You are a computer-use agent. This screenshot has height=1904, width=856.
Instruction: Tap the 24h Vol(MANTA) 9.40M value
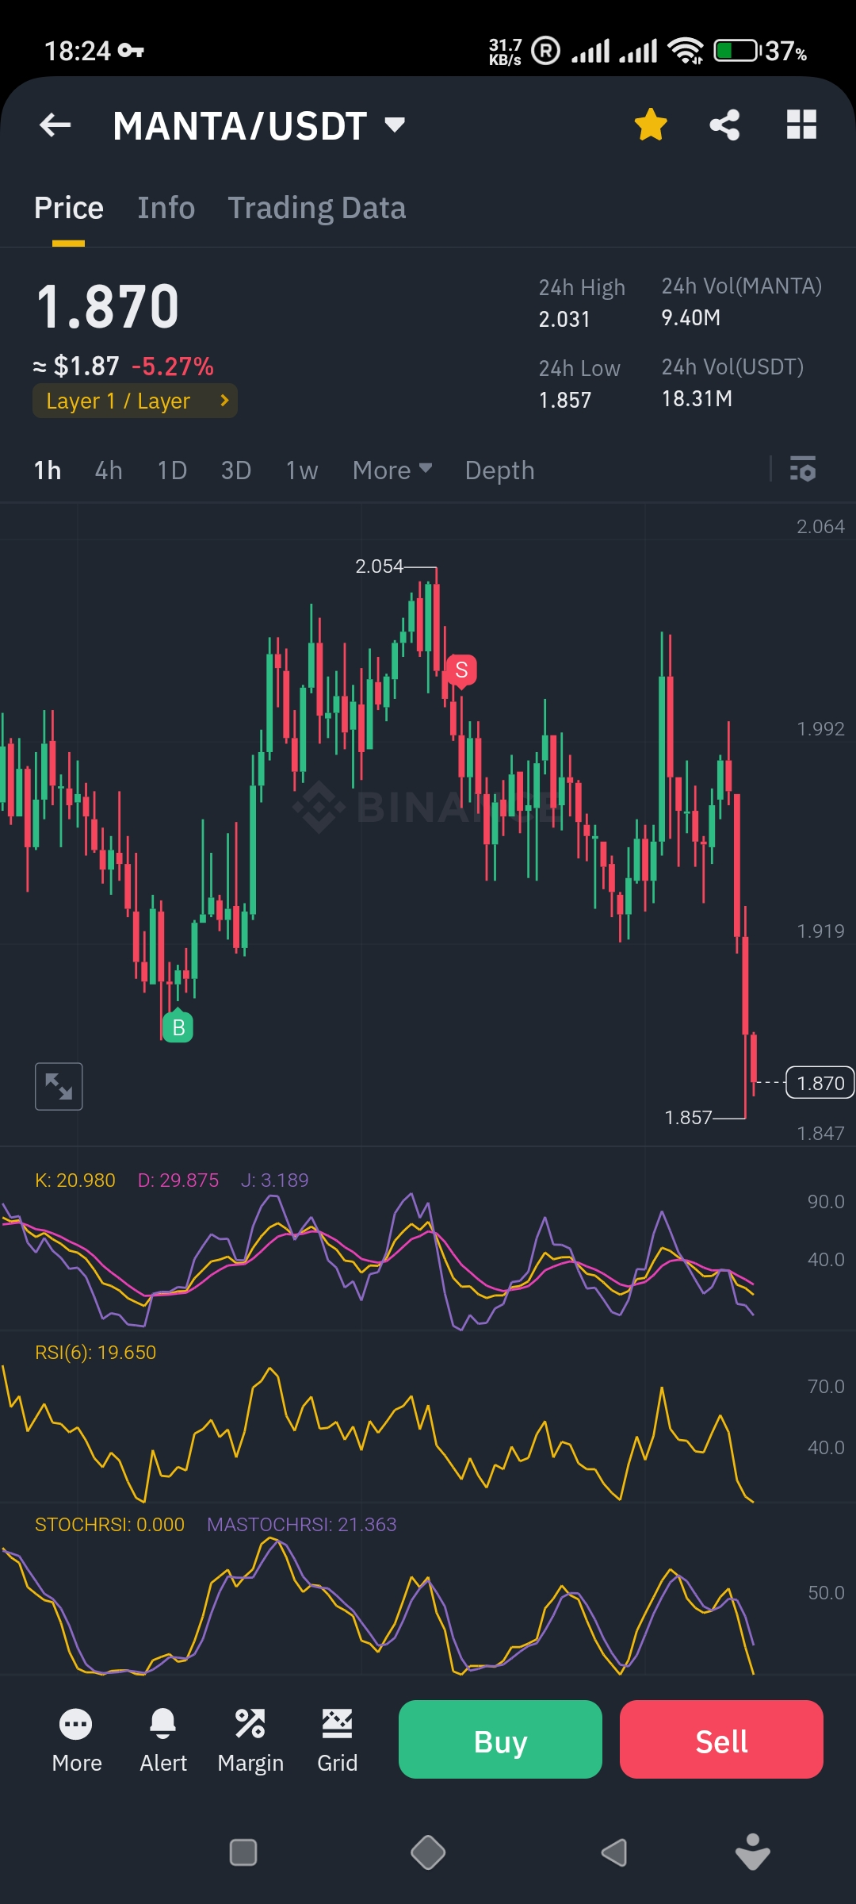(x=691, y=318)
